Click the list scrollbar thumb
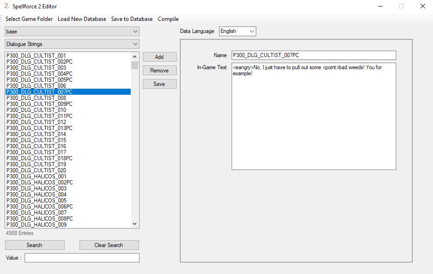433x274 pixels. coord(134,65)
